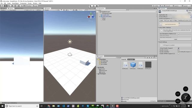Toggle Virtual Reality Support checkbox

pos(178,48)
